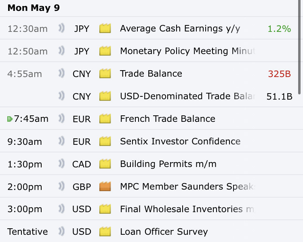
Task: Open the French Trade Balance event details
Action: (x=168, y=119)
